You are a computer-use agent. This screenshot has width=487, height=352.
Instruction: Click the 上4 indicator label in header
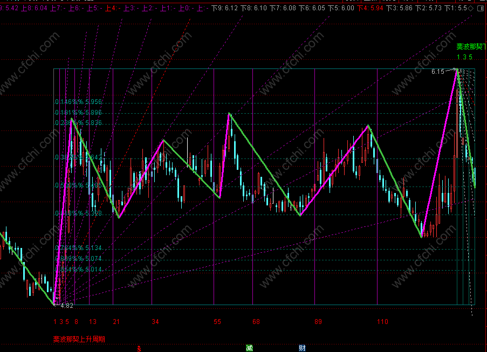point(110,9)
